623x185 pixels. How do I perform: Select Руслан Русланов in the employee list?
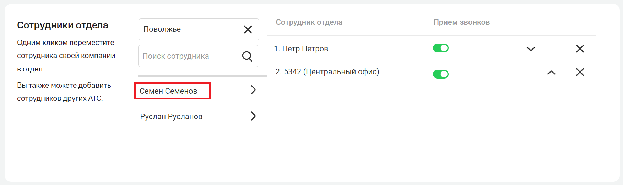point(171,117)
